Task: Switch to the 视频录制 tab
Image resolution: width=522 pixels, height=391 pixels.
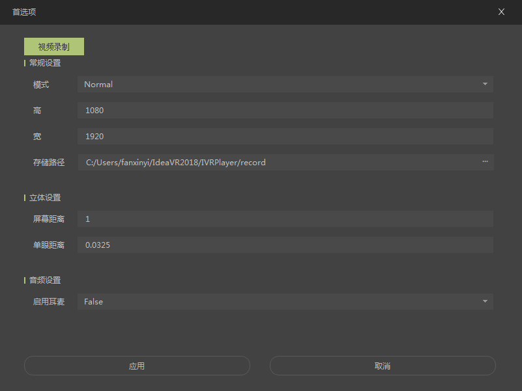Action: pyautogui.click(x=54, y=47)
